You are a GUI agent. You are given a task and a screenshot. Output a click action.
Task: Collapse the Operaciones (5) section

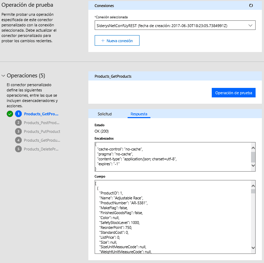point(3,76)
